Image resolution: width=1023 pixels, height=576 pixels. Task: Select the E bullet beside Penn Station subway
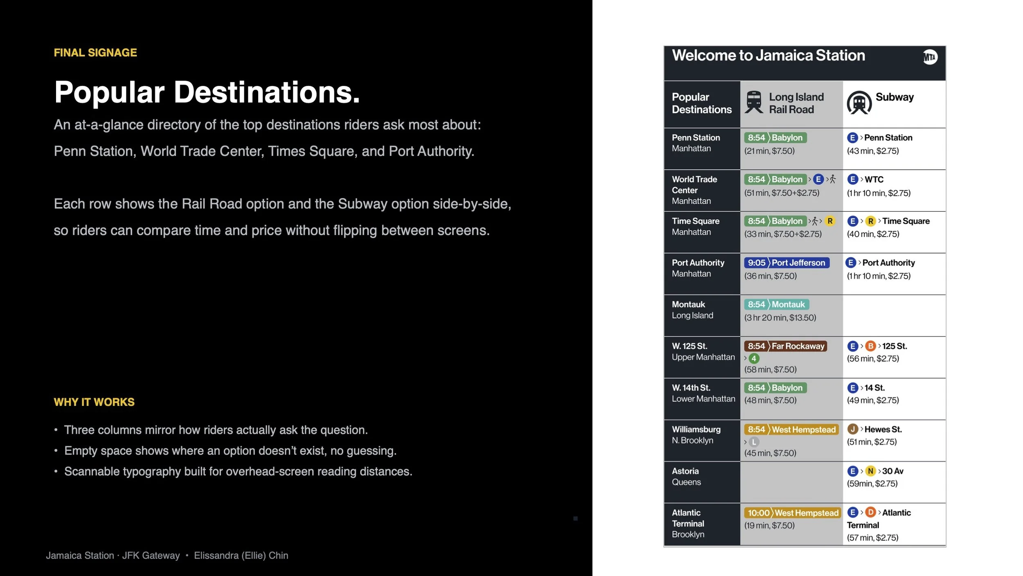click(852, 138)
